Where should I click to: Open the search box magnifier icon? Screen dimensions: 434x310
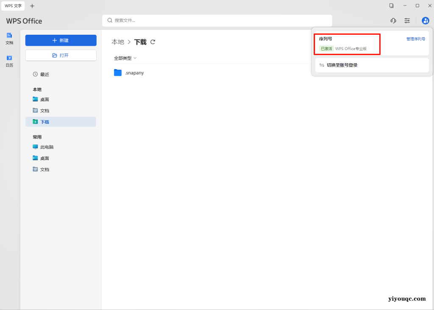[110, 20]
